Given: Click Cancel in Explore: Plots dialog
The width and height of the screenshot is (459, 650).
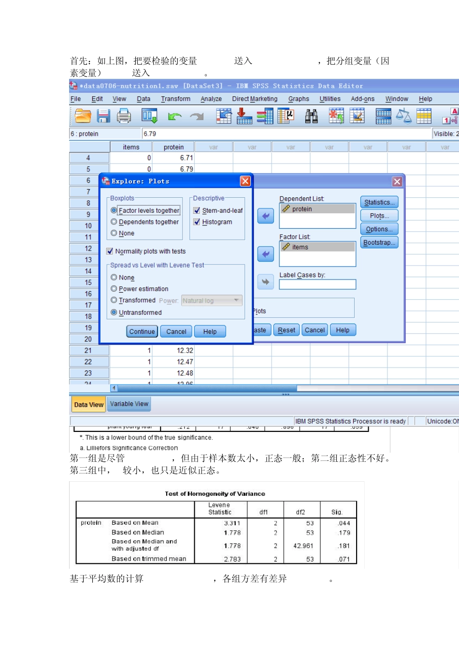Looking at the screenshot, I should coord(176,331).
